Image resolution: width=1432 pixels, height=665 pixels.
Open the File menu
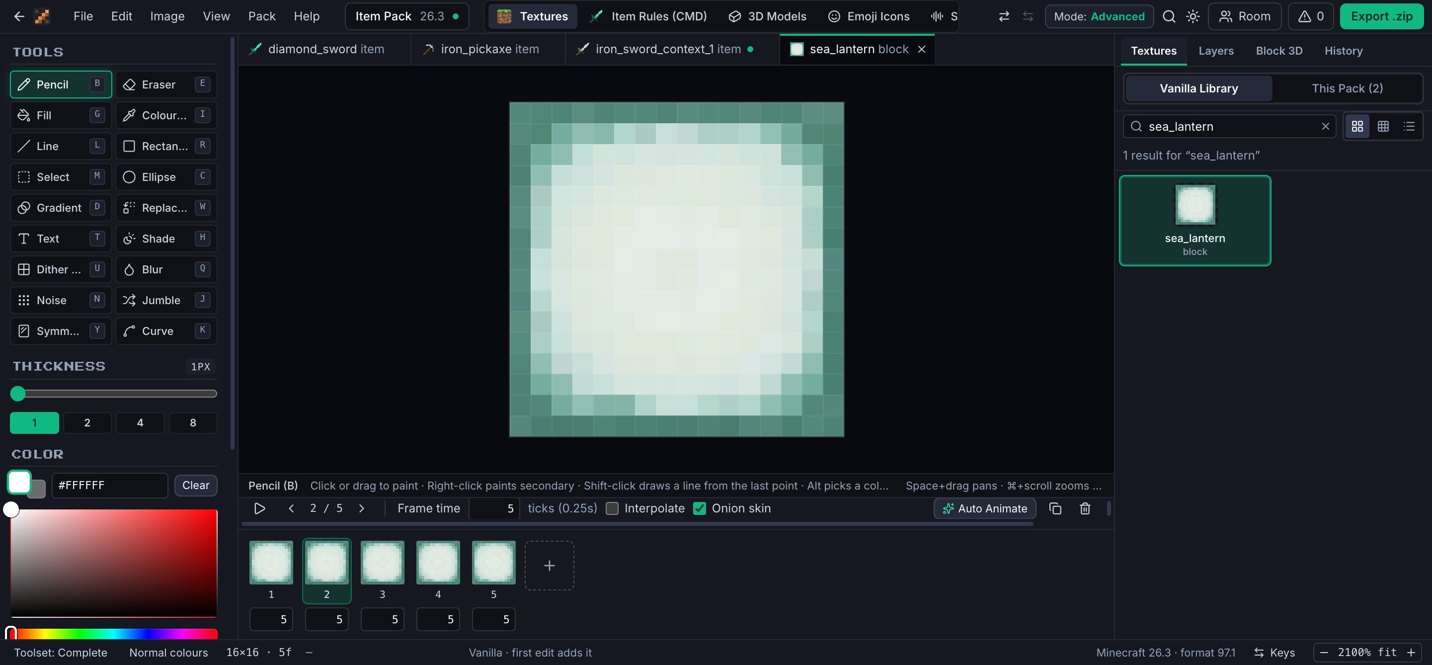click(83, 16)
